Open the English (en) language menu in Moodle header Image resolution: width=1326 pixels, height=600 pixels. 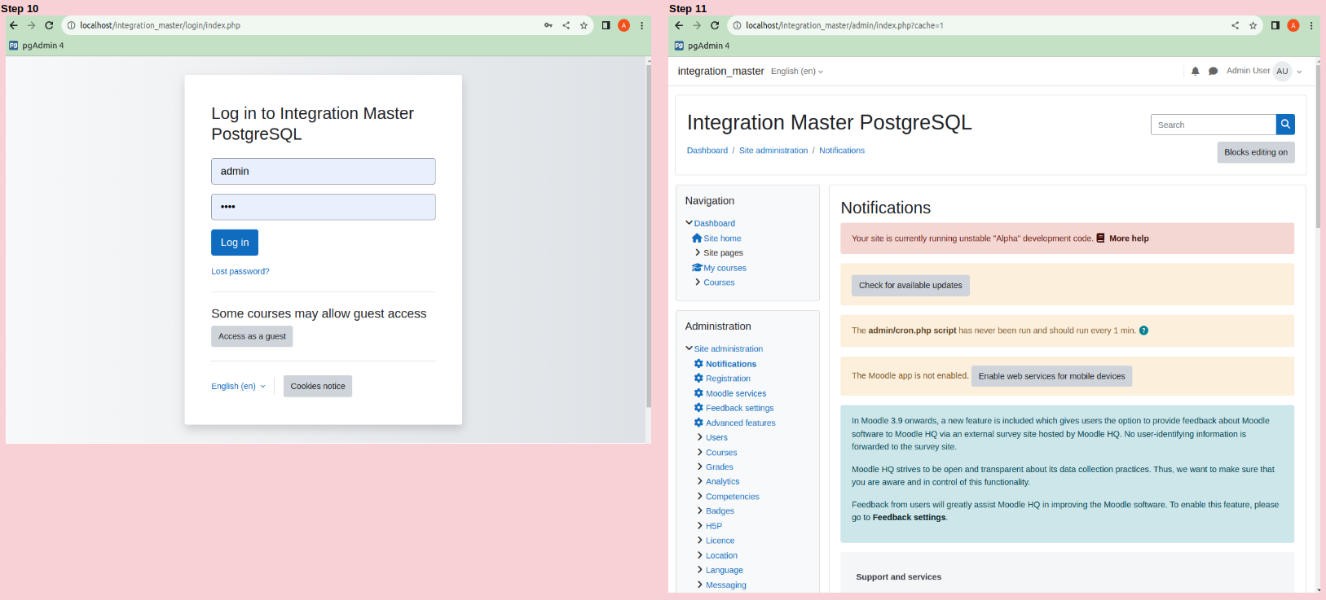point(797,72)
